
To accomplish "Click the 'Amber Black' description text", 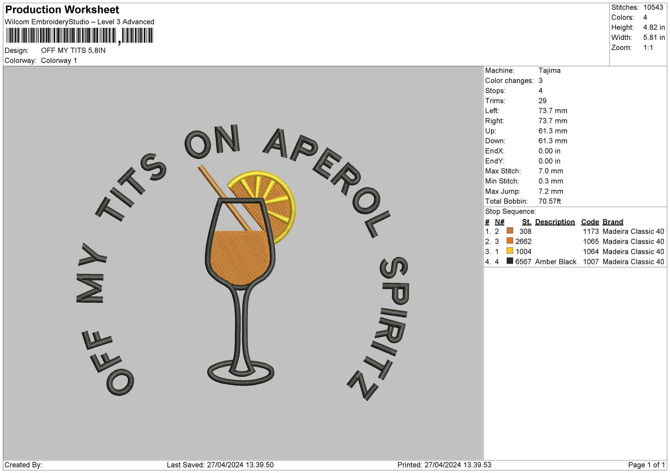I will coord(555,262).
